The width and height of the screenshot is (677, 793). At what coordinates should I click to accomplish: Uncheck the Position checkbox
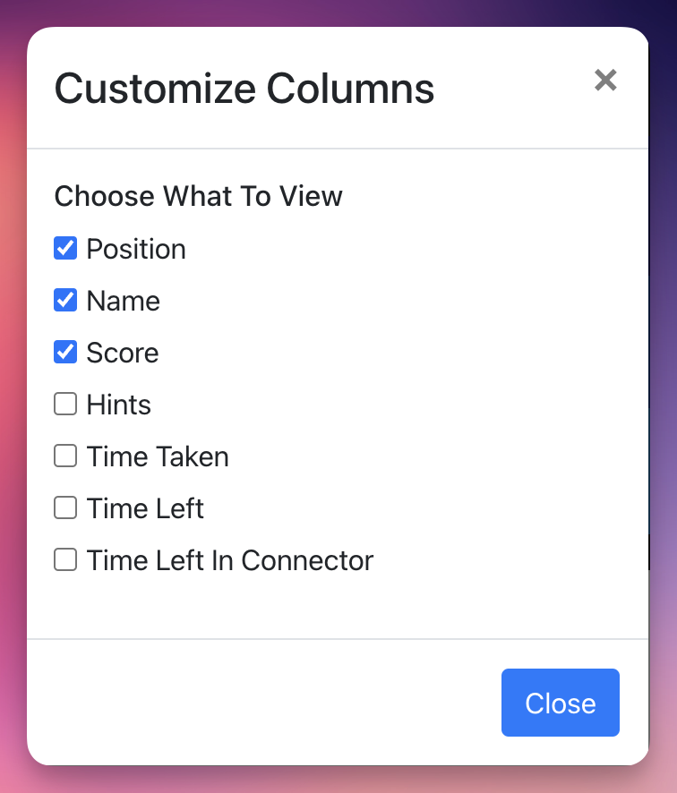(65, 248)
